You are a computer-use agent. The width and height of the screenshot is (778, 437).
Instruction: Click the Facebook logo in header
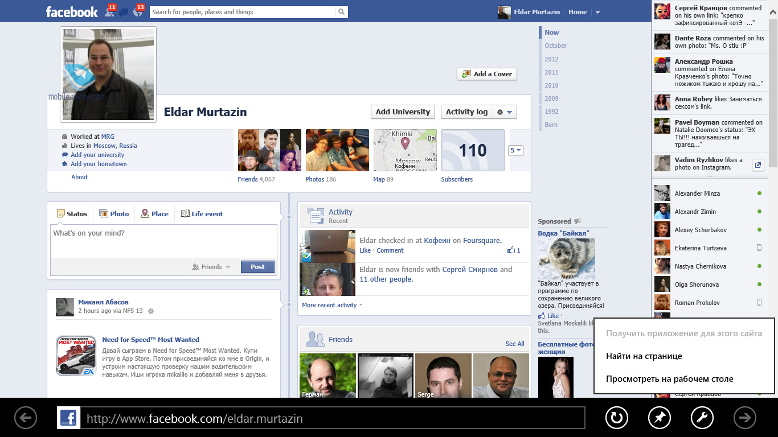[x=72, y=11]
